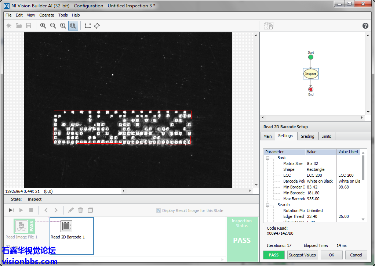This screenshot has width=375, height=266.
Task: Switch to the Limits tab
Action: [x=326, y=136]
